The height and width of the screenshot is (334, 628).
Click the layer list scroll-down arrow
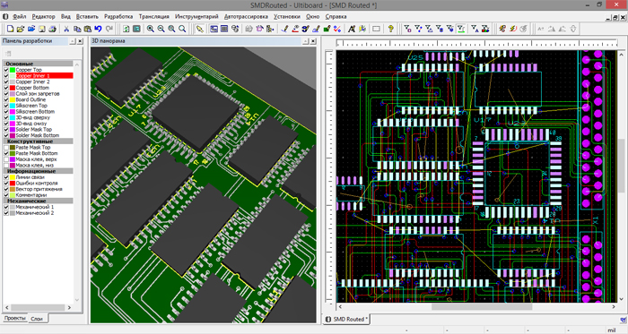tap(77, 300)
